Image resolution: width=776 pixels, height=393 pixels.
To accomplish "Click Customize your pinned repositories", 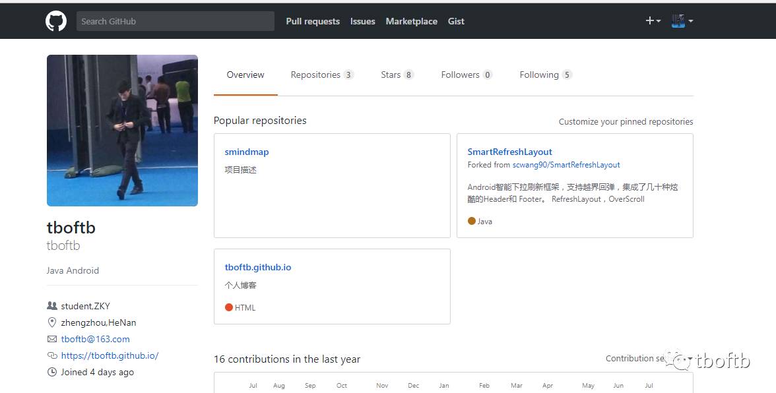I will [626, 121].
